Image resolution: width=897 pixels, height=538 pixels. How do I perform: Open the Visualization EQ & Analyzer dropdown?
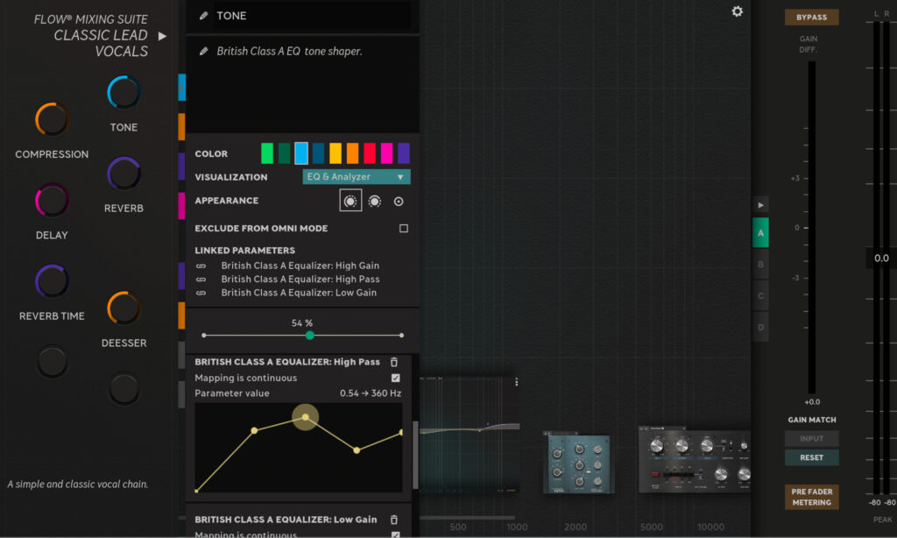pos(357,177)
